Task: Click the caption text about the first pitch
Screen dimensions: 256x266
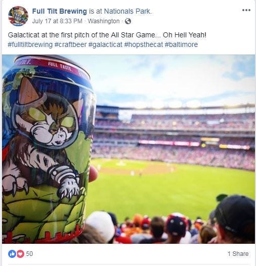Action: tap(107, 35)
